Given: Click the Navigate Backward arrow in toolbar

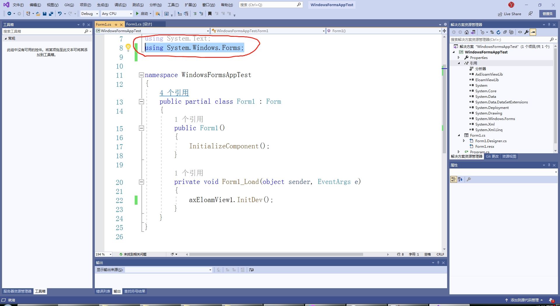Looking at the screenshot, I should coord(9,13).
